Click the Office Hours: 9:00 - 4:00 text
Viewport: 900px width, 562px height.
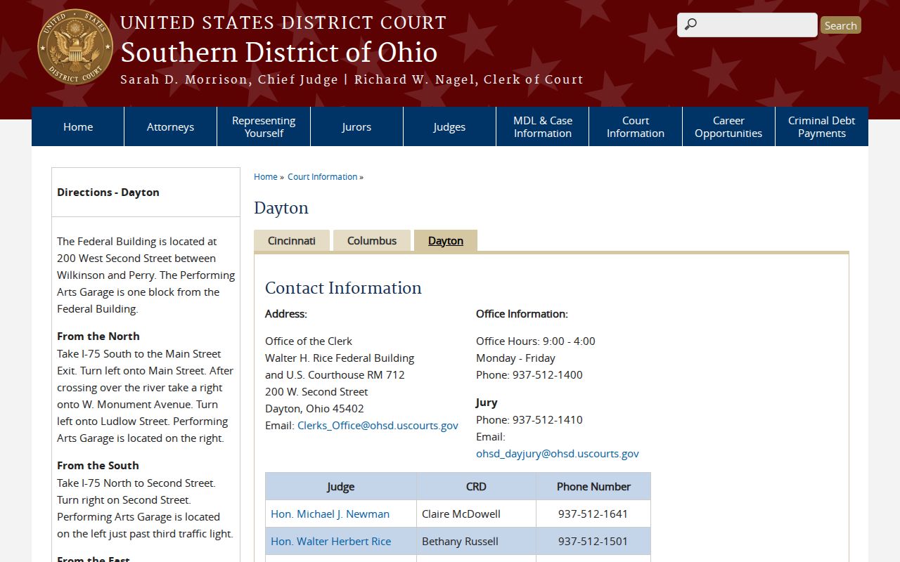pos(536,341)
